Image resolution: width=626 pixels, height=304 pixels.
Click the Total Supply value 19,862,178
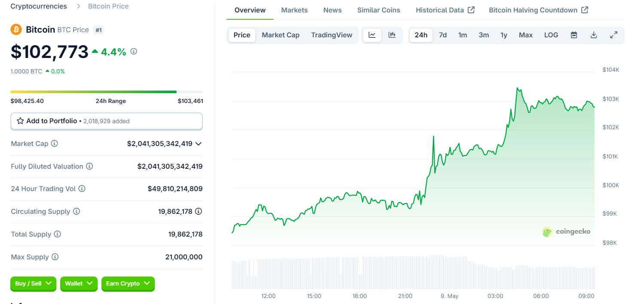click(x=185, y=234)
